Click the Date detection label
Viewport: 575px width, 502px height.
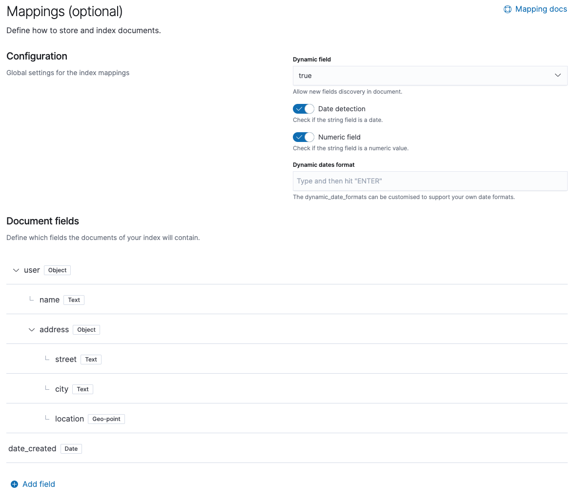point(342,109)
